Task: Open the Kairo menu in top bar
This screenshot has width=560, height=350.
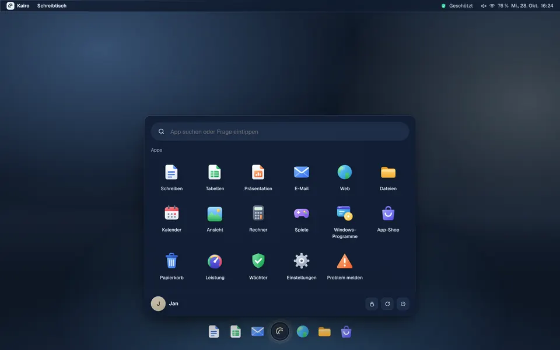Action: click(18, 6)
